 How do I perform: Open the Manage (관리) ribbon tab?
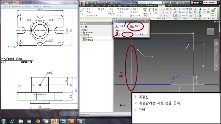coord(109,5)
